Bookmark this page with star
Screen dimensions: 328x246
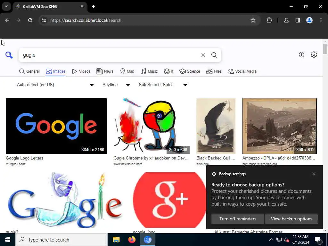coord(253,20)
